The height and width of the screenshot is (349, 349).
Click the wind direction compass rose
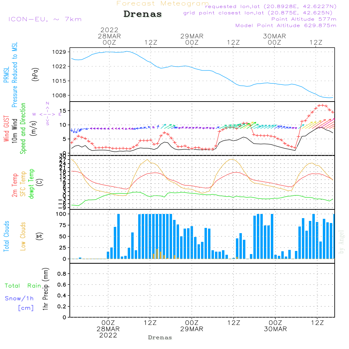(x=47, y=114)
